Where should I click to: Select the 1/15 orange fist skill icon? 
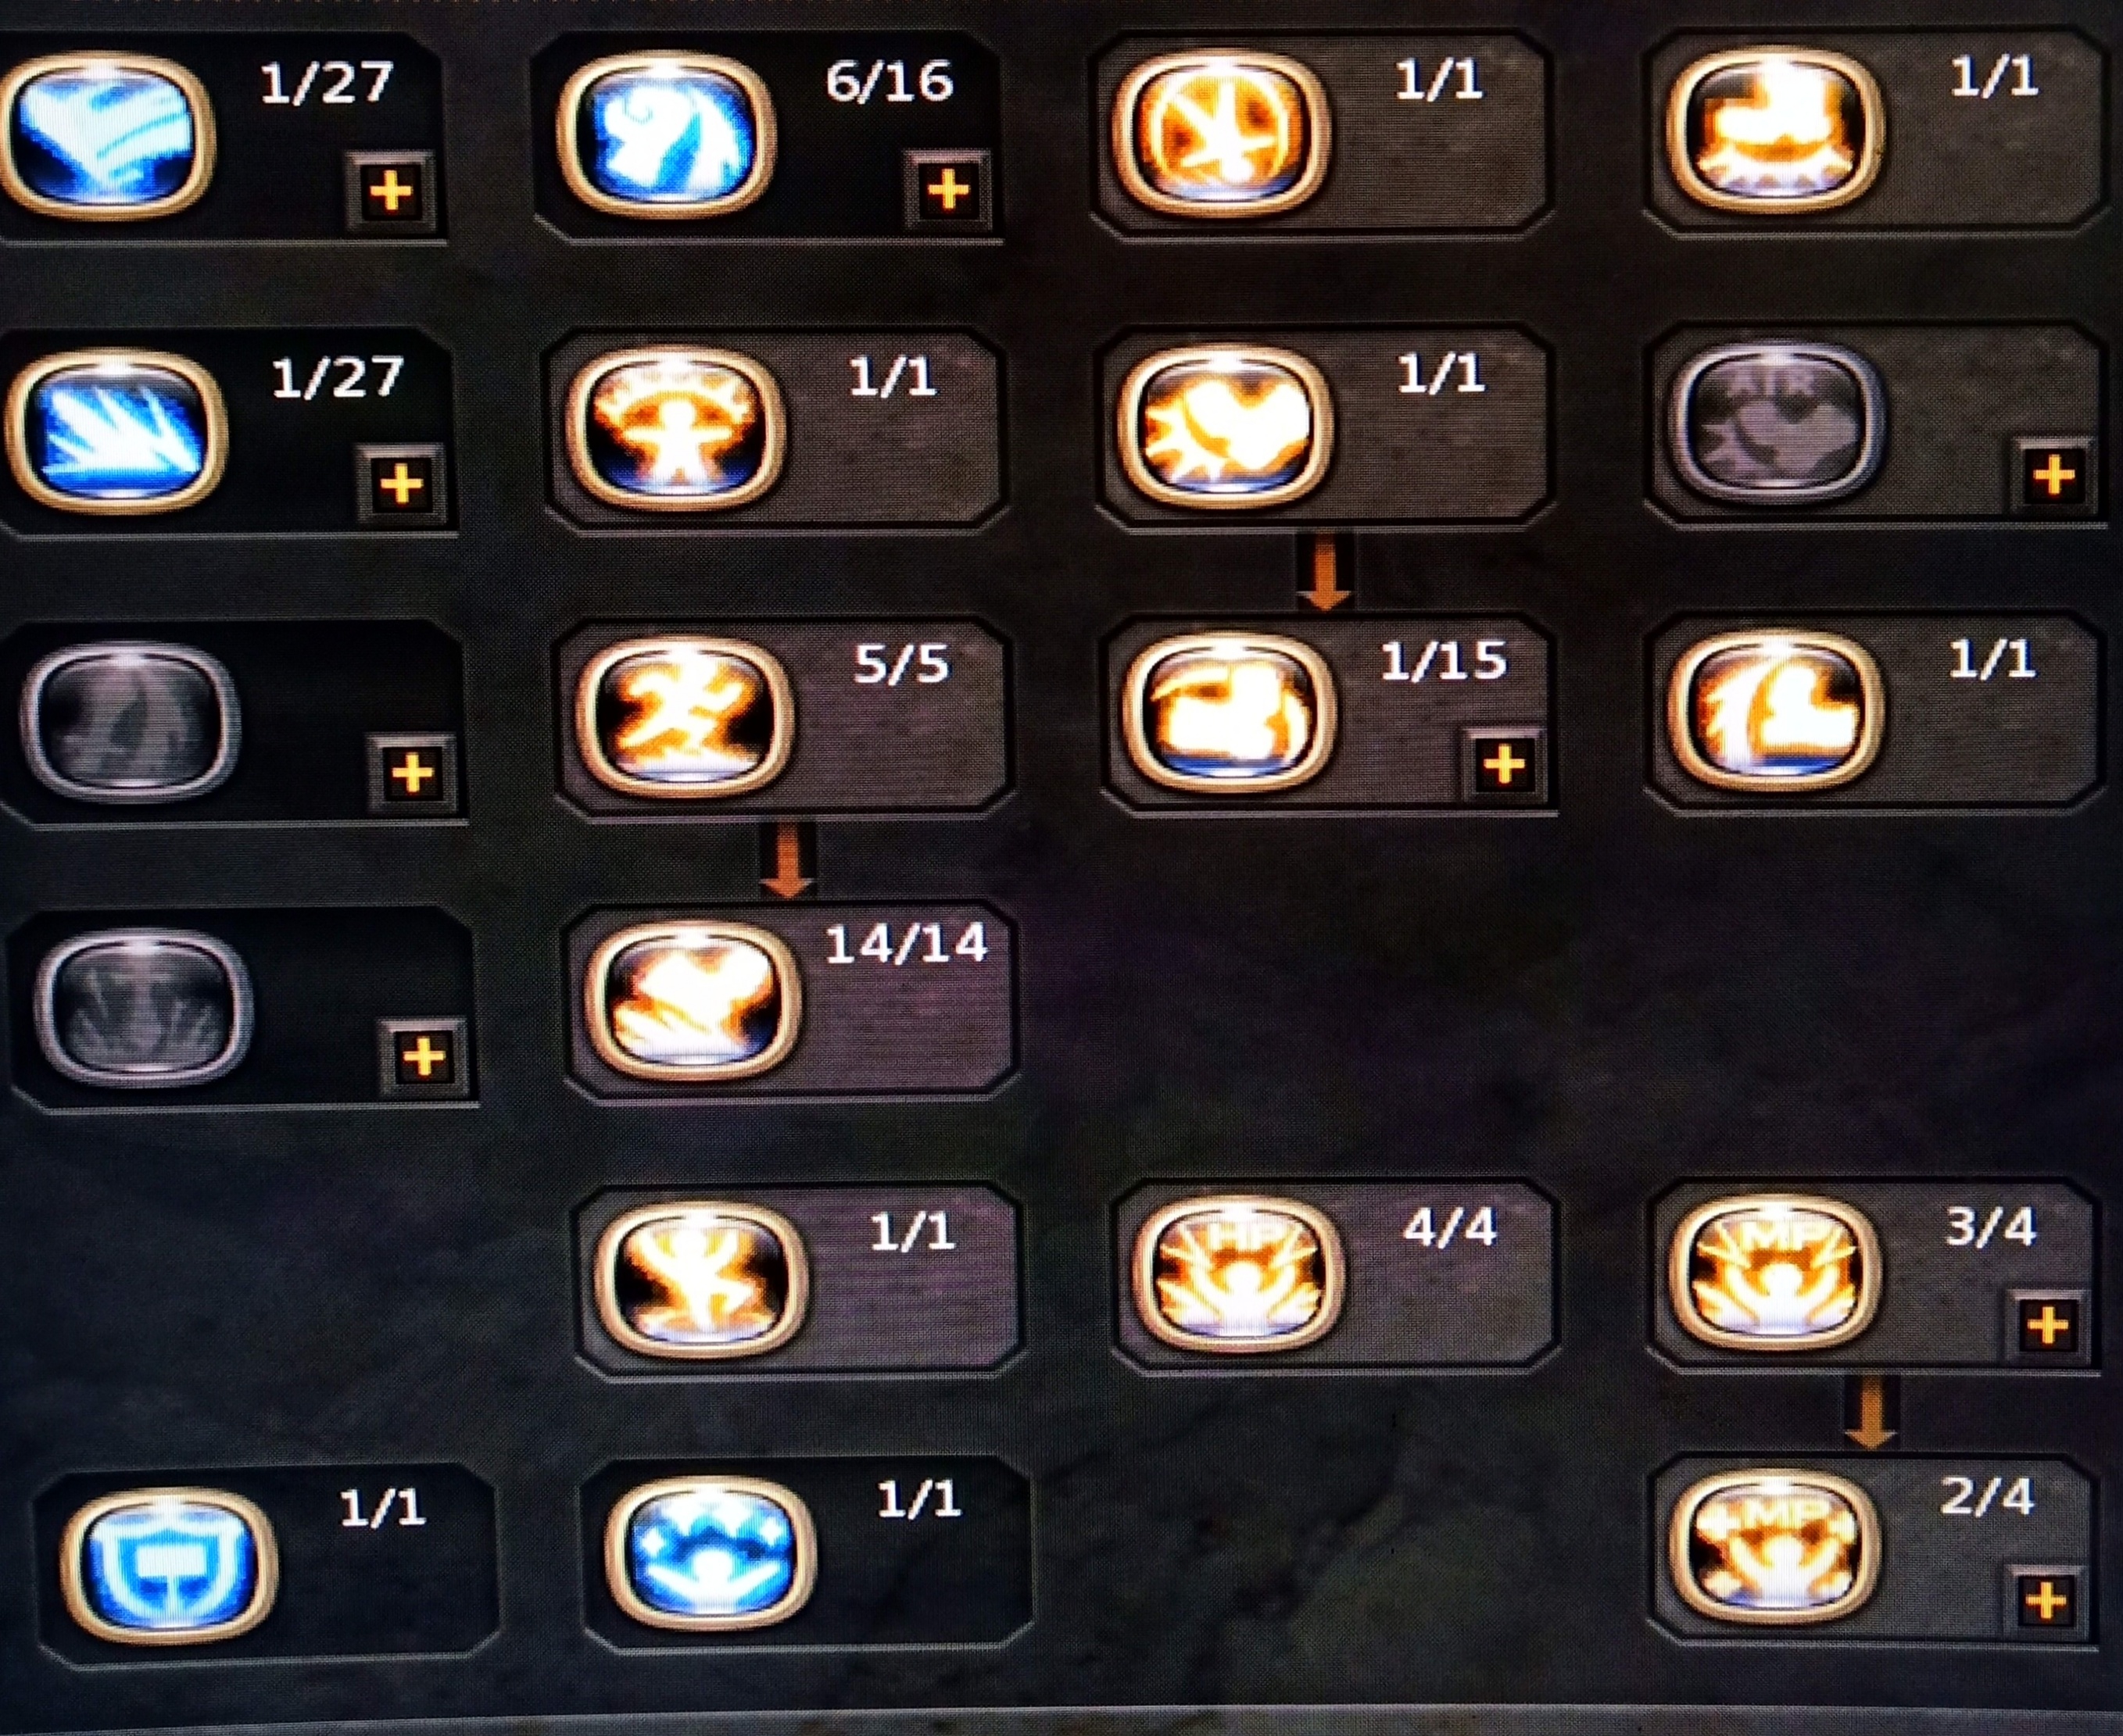pos(1227,714)
